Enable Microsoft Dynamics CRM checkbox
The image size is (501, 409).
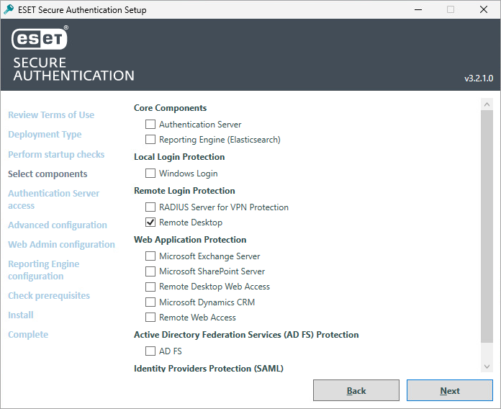[150, 302]
